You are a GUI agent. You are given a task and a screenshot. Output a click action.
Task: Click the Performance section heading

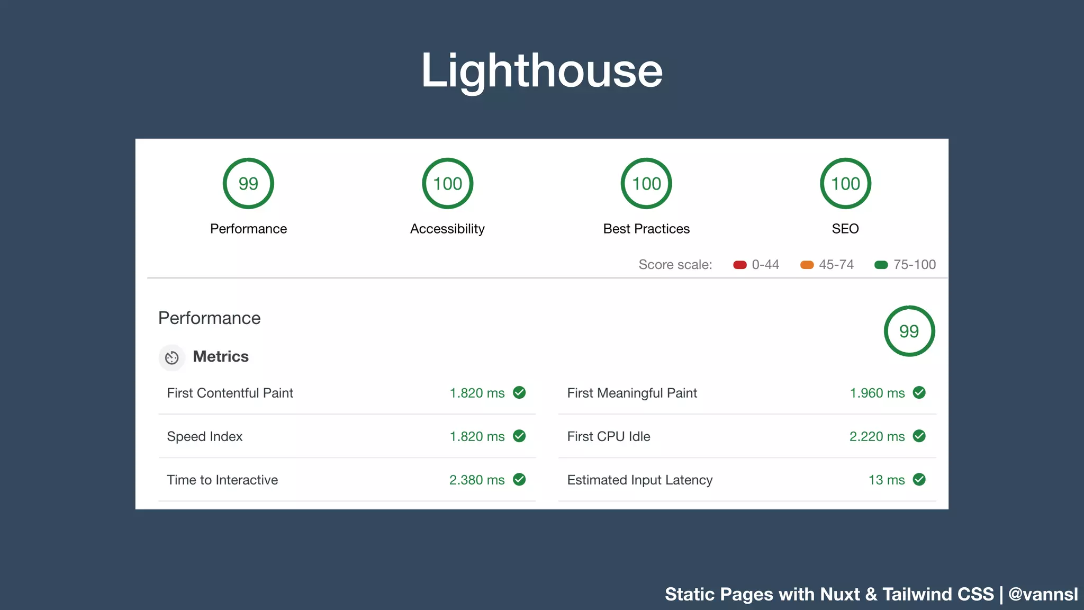(209, 318)
